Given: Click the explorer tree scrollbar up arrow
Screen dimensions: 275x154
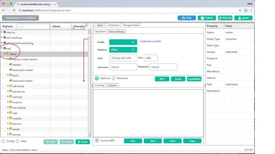Looking at the screenshot, I should [89, 32].
